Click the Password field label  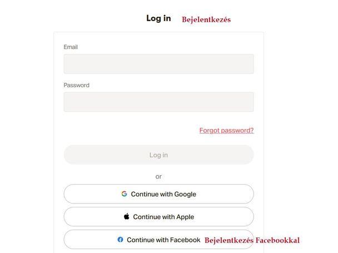(76, 85)
